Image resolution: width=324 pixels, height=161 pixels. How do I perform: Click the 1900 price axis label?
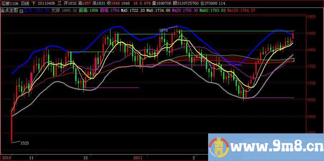click(x=311, y=17)
